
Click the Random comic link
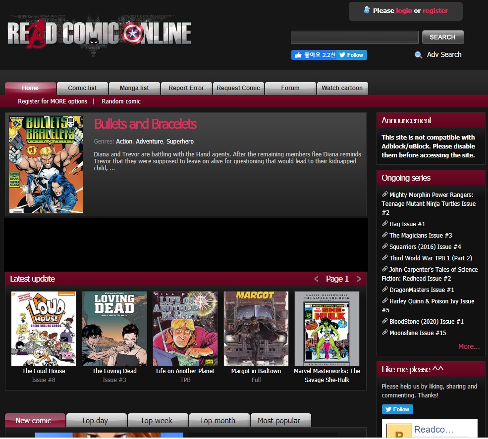(121, 101)
